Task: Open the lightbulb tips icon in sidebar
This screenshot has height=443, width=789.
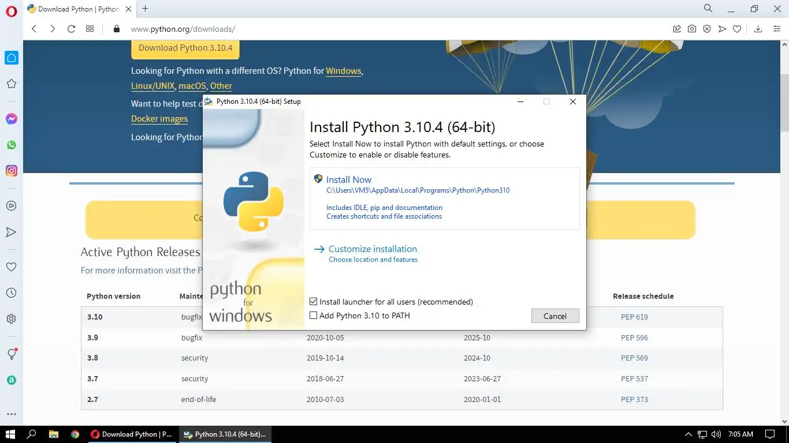Action: [x=12, y=354]
